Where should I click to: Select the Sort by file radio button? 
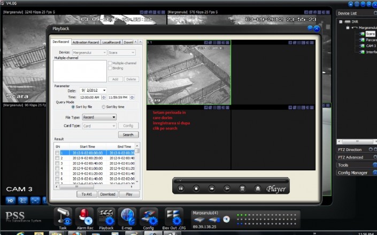73,107
